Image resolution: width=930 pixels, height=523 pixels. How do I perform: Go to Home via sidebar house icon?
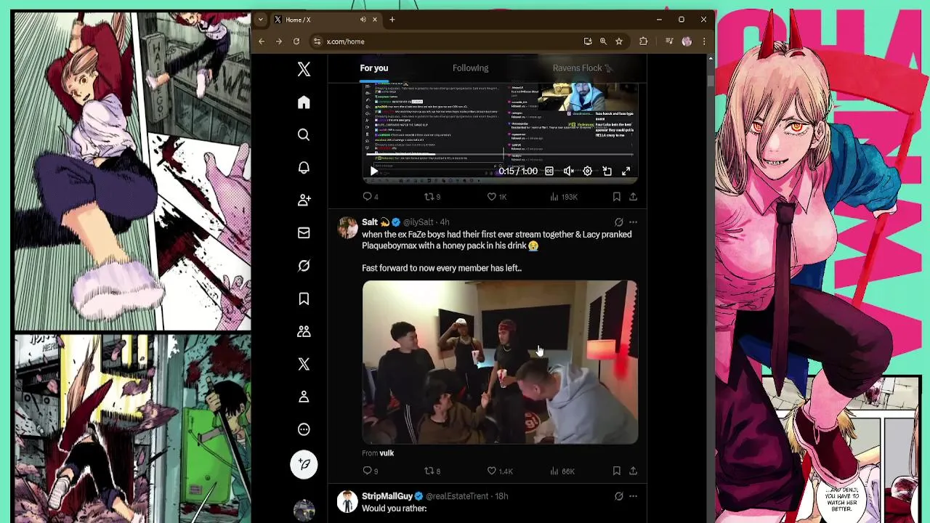click(304, 102)
